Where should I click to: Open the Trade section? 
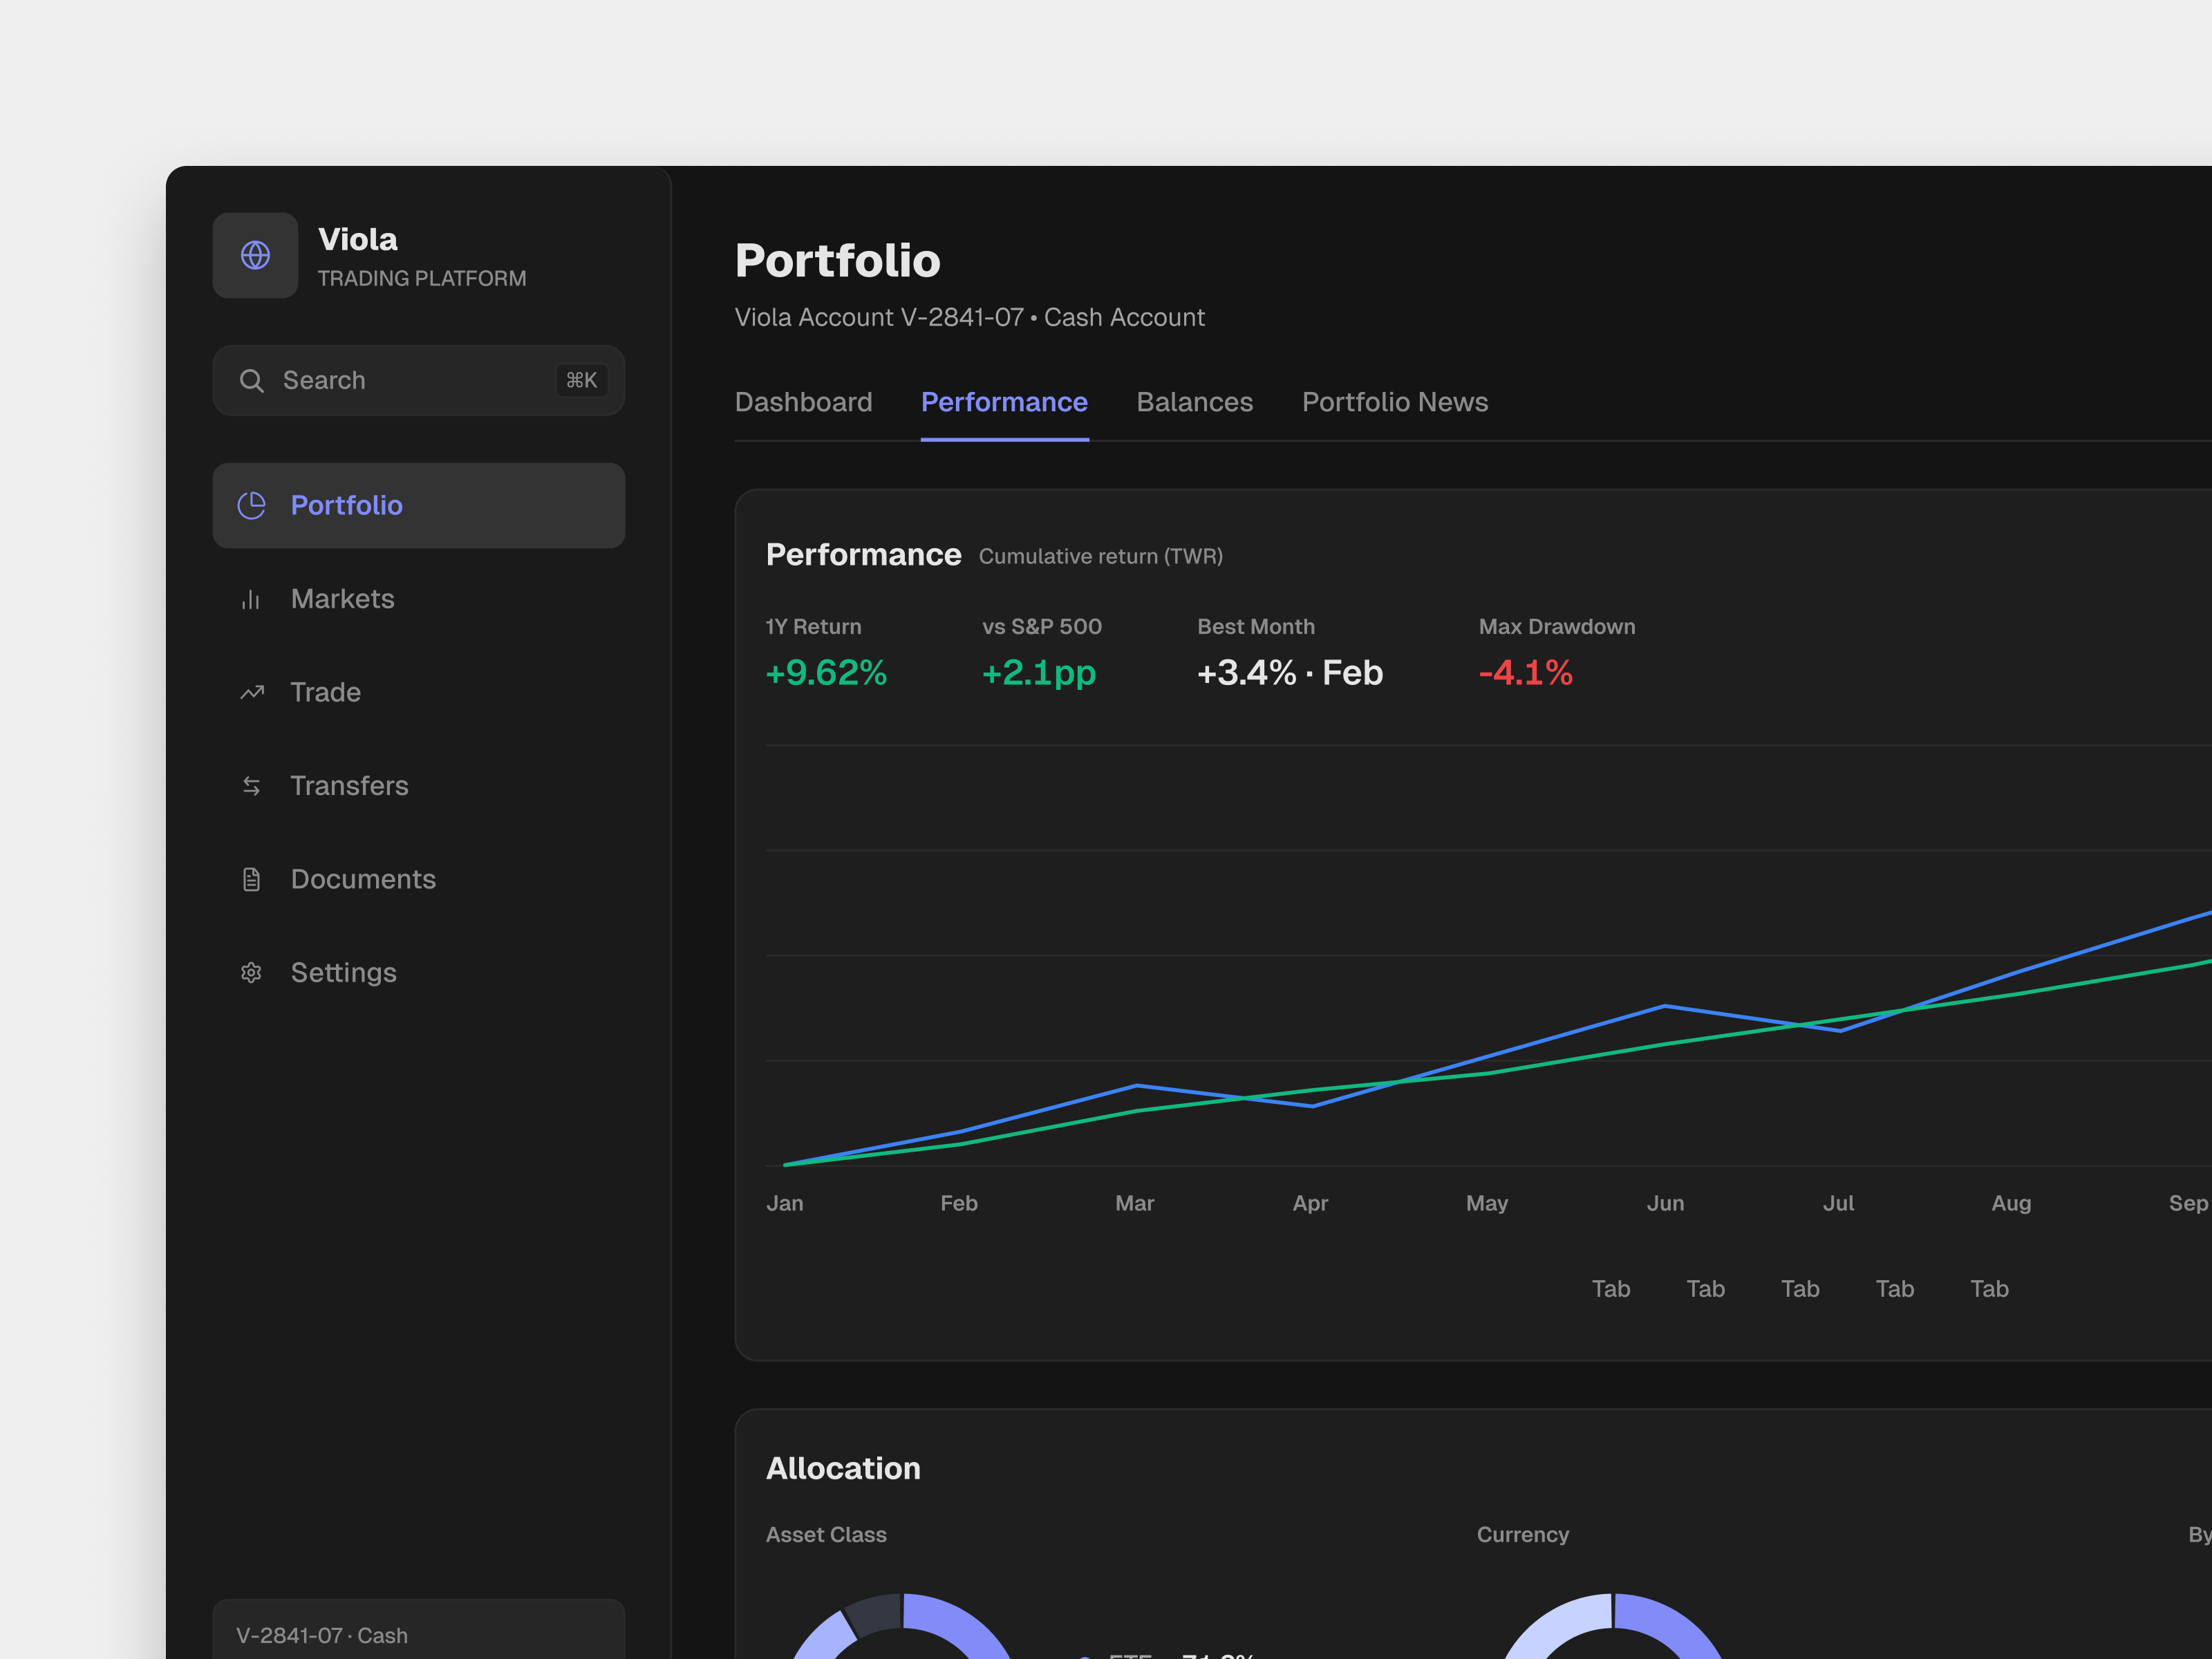pos(419,692)
